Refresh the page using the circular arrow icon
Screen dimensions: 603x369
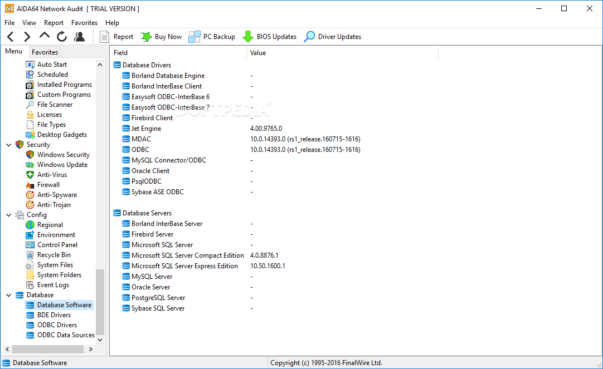[x=61, y=37]
